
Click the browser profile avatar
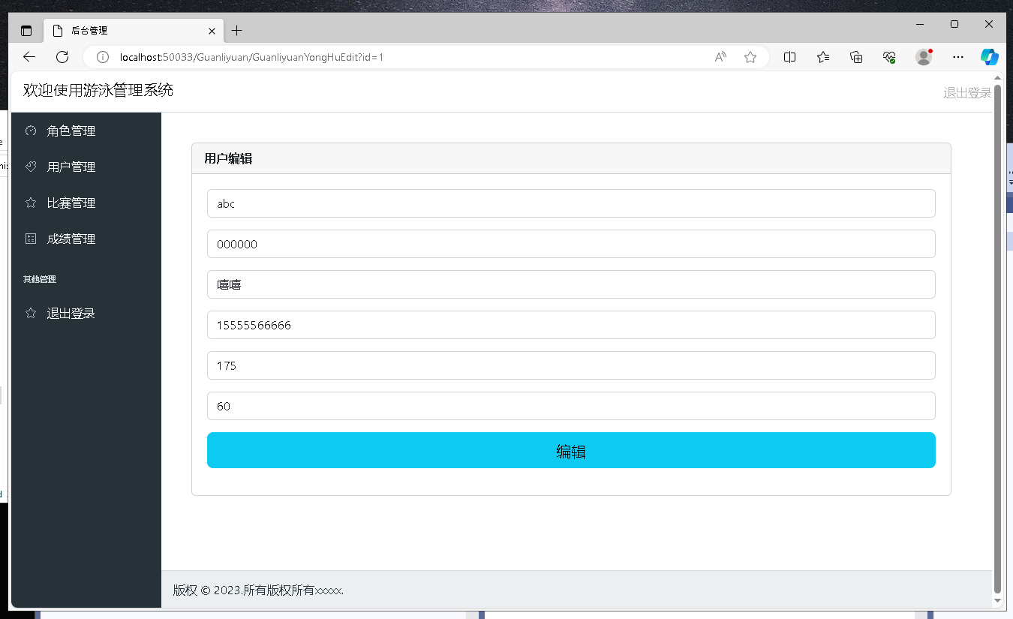click(923, 56)
